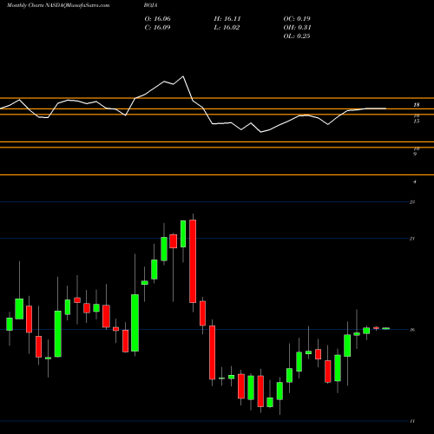This screenshot has width=434, height=434.
Task: Click the OC: 0.19 reading
Action: (x=297, y=19)
